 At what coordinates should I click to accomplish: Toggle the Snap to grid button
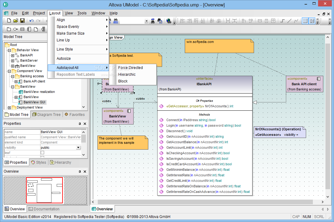pyautogui.click(x=312, y=21)
